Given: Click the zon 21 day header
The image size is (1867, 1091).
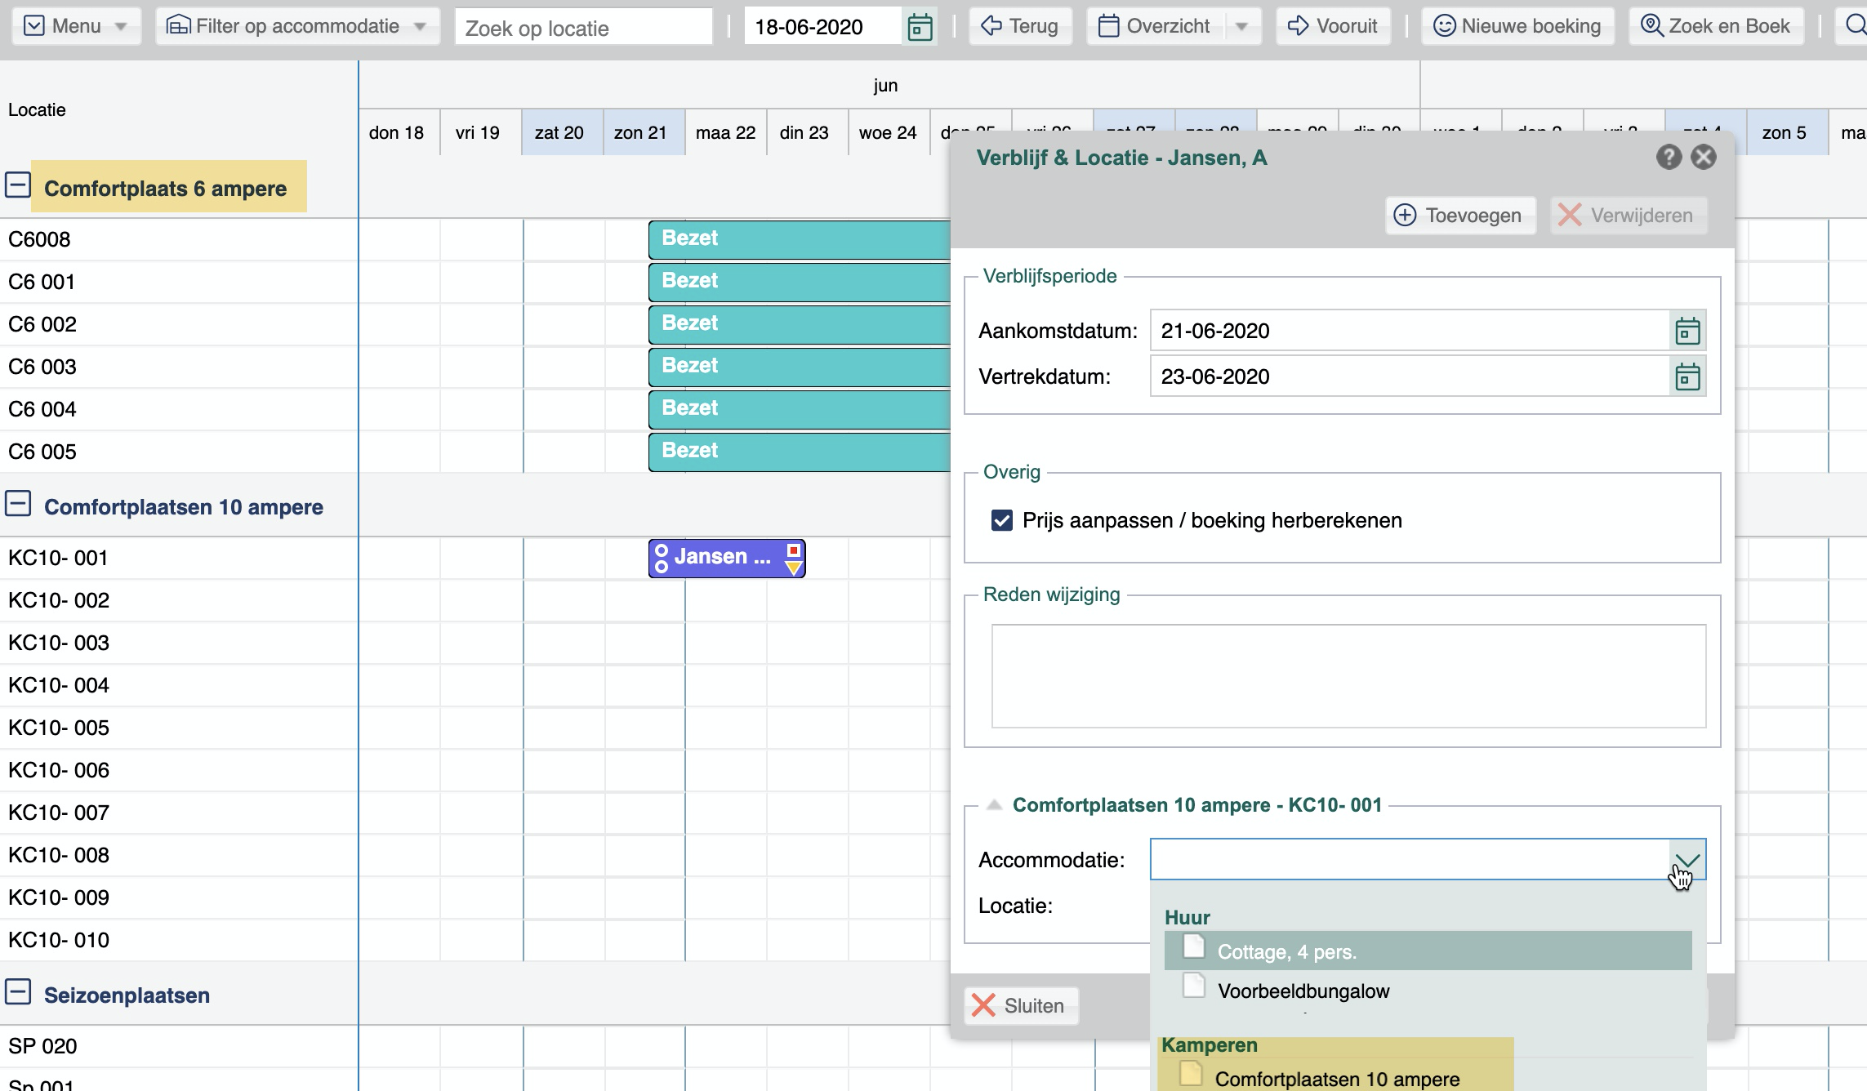Looking at the screenshot, I should pyautogui.click(x=644, y=132).
